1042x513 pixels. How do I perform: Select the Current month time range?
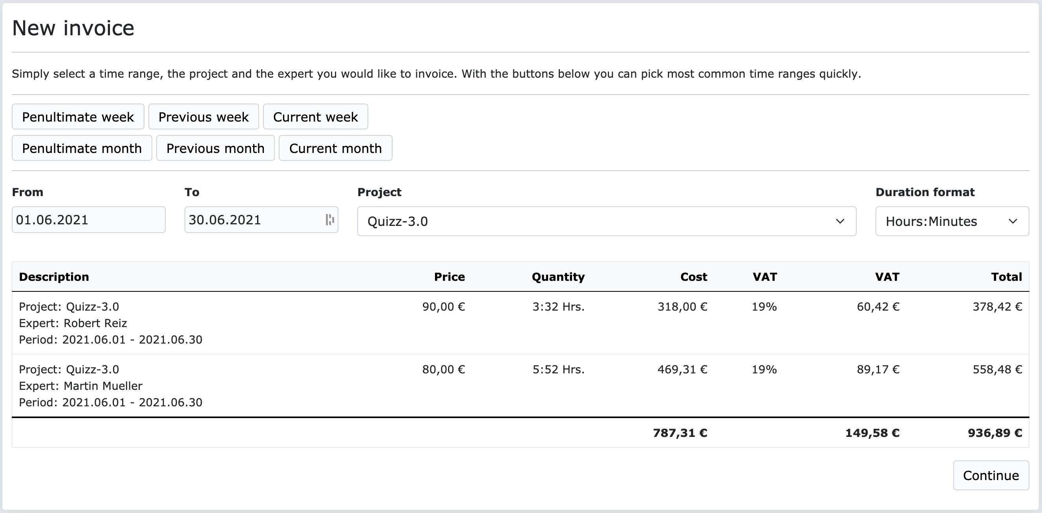[x=335, y=148]
